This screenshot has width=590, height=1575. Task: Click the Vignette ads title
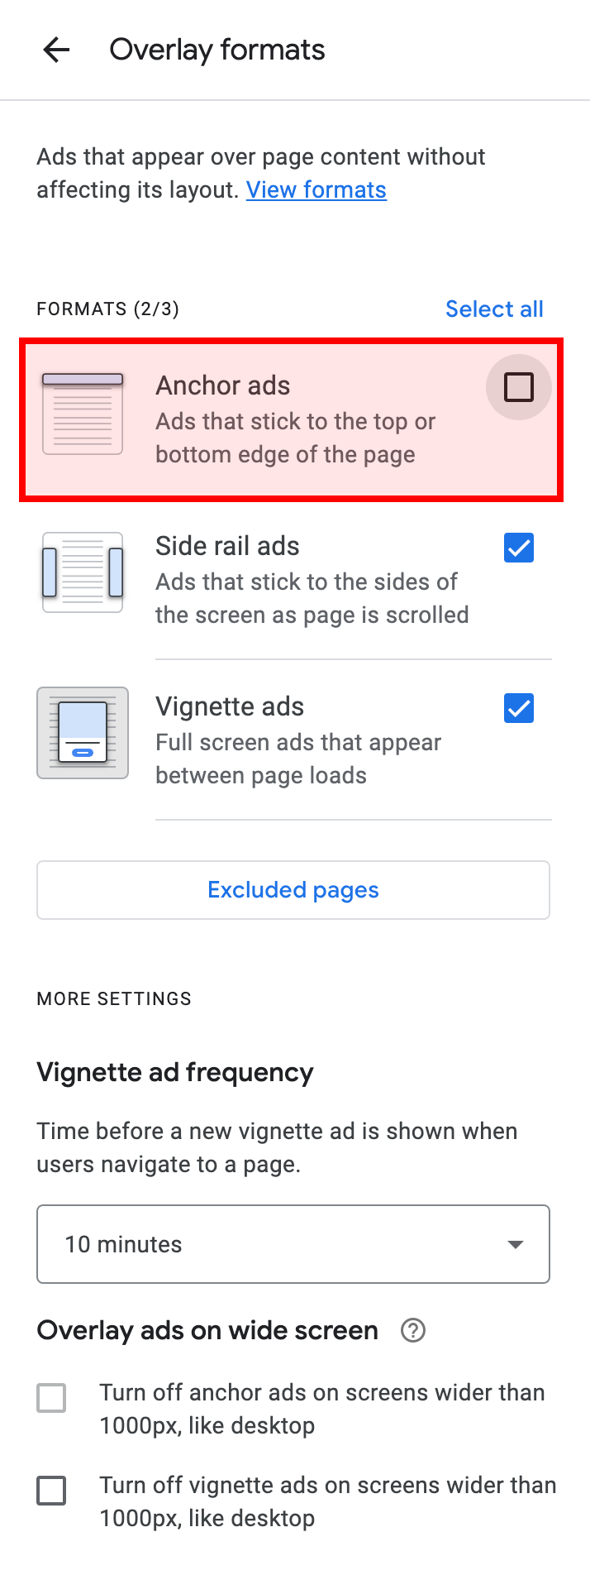pos(230,706)
